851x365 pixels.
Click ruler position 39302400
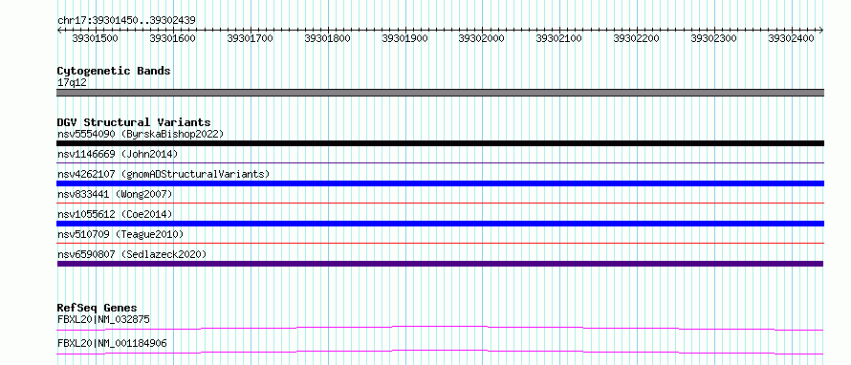[x=791, y=38]
